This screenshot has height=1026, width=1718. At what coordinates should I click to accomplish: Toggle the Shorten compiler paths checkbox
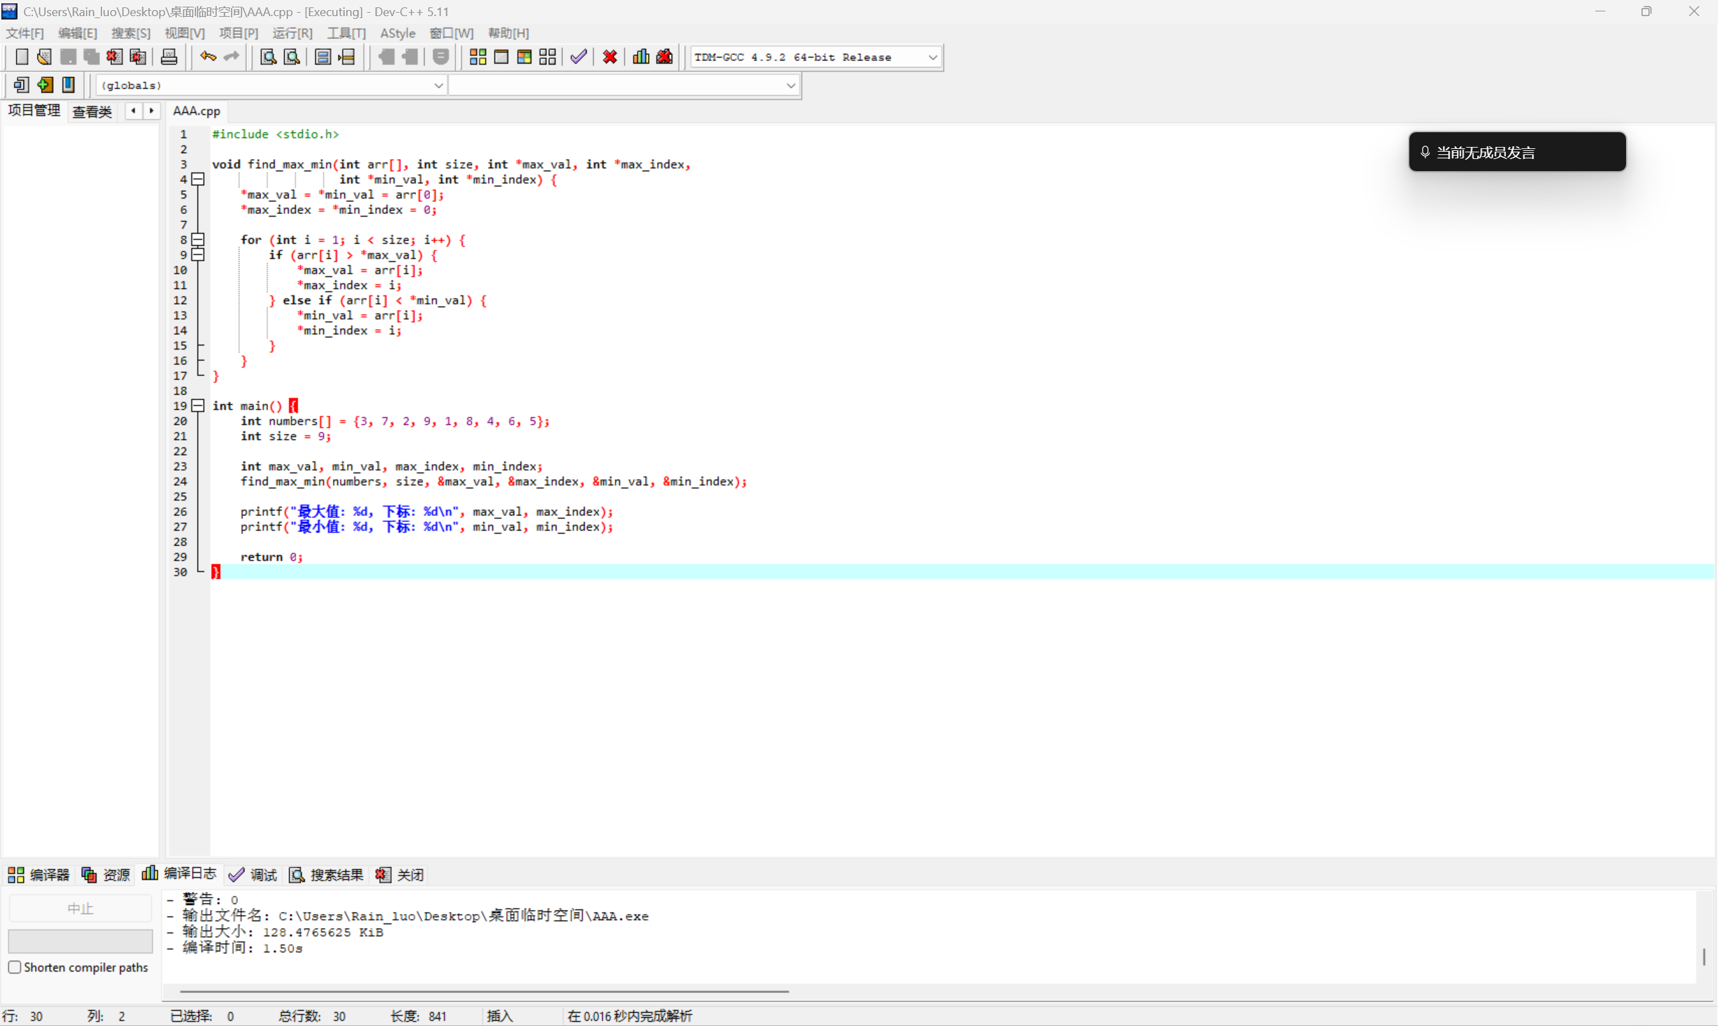15,966
